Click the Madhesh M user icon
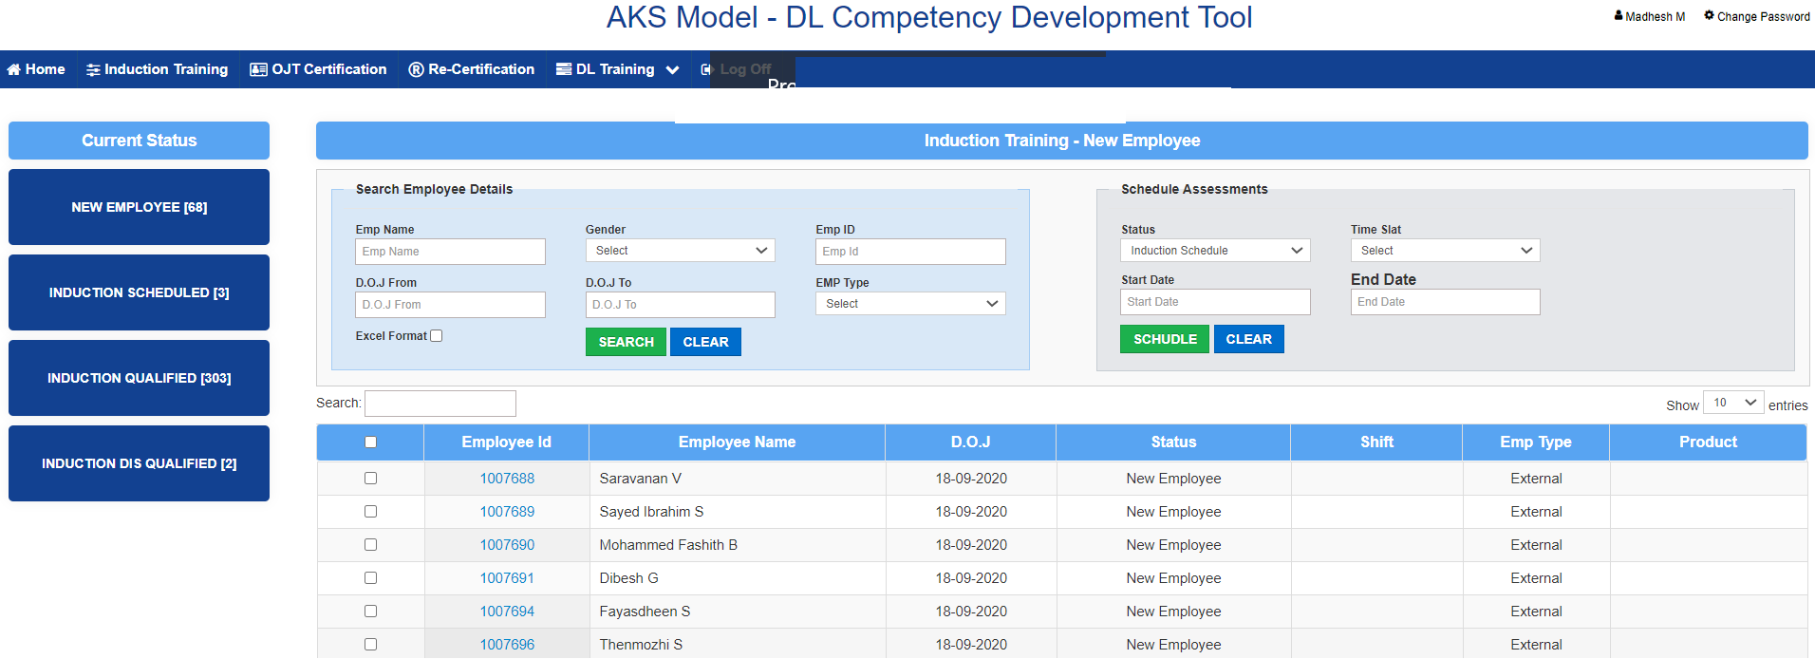The width and height of the screenshot is (1815, 659). [x=1619, y=15]
